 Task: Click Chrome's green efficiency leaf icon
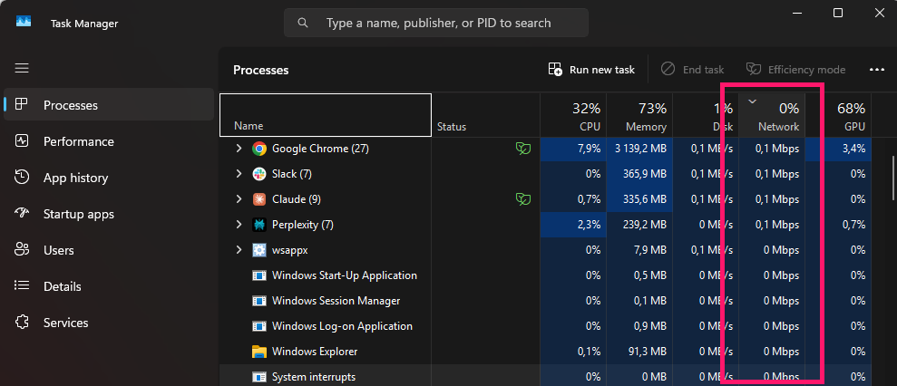click(522, 149)
